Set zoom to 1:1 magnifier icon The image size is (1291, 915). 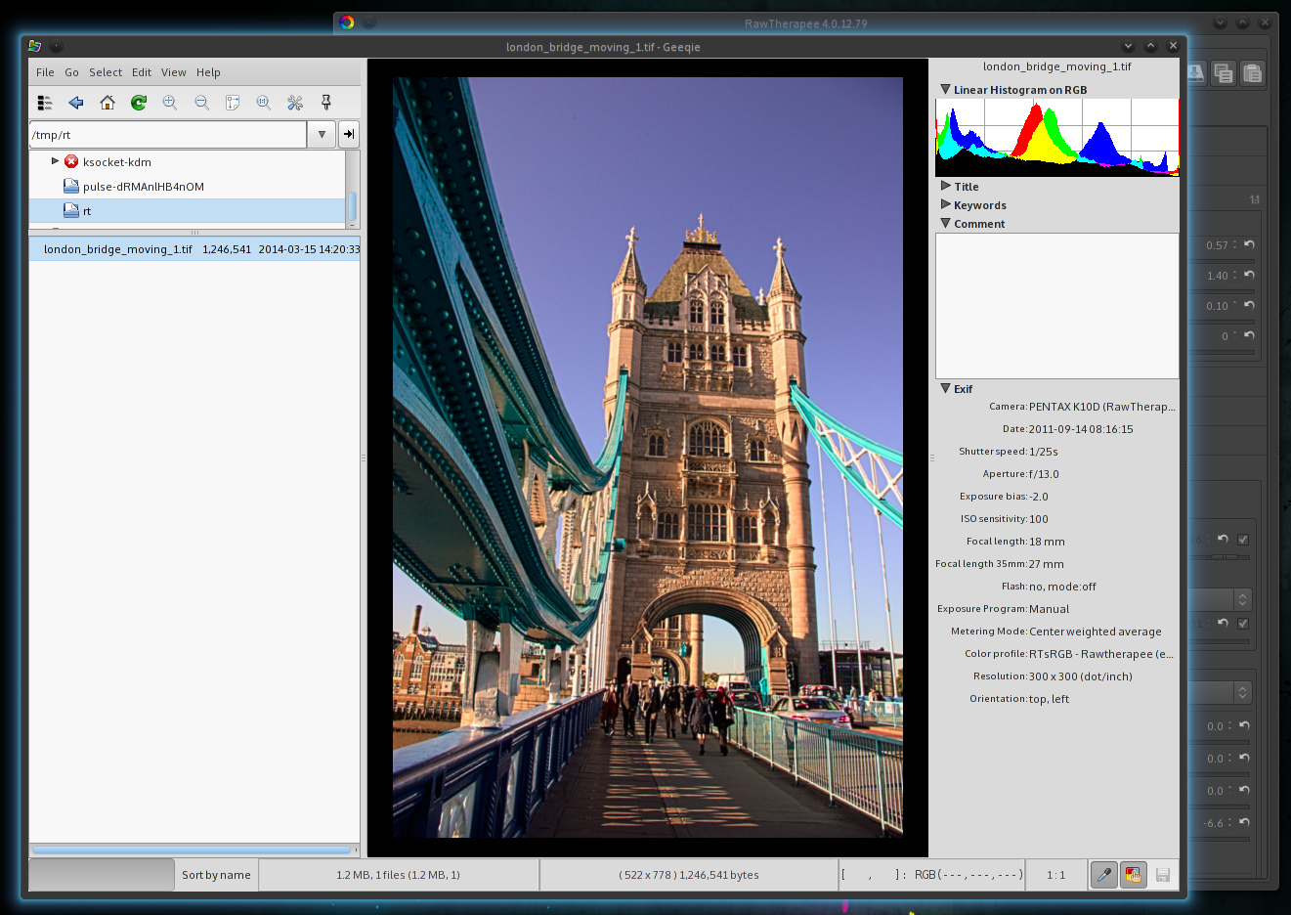264,103
